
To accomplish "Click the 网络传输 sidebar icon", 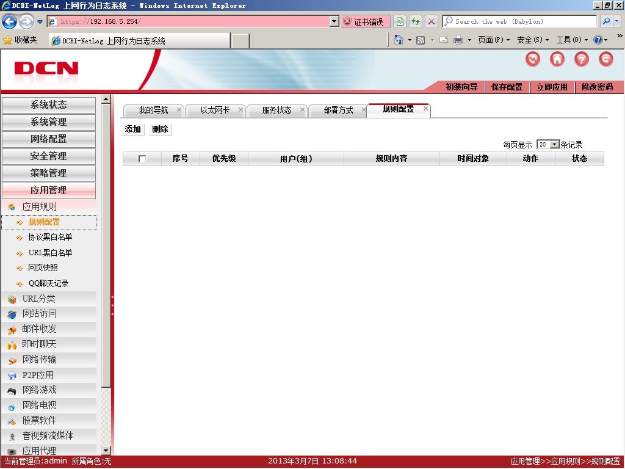I will [12, 360].
